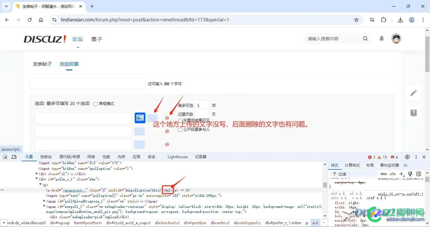Viewport: 430px width, 227px height.
Task: Check the 公开投票参与人 option
Action: [180, 130]
